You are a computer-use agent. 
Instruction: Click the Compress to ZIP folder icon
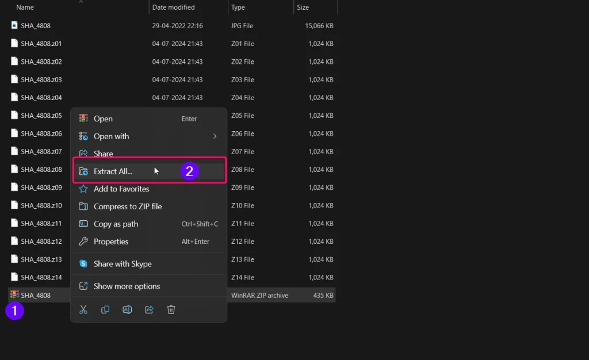tap(83, 206)
